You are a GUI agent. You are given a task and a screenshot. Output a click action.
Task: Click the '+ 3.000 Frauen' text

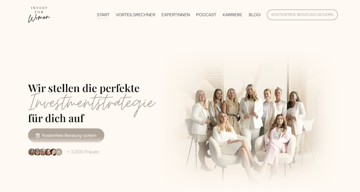point(83,152)
